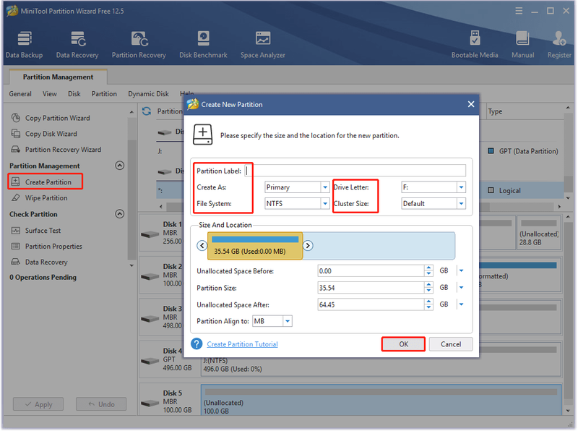
Task: Click the Unallocated Space Before value field
Action: point(371,271)
